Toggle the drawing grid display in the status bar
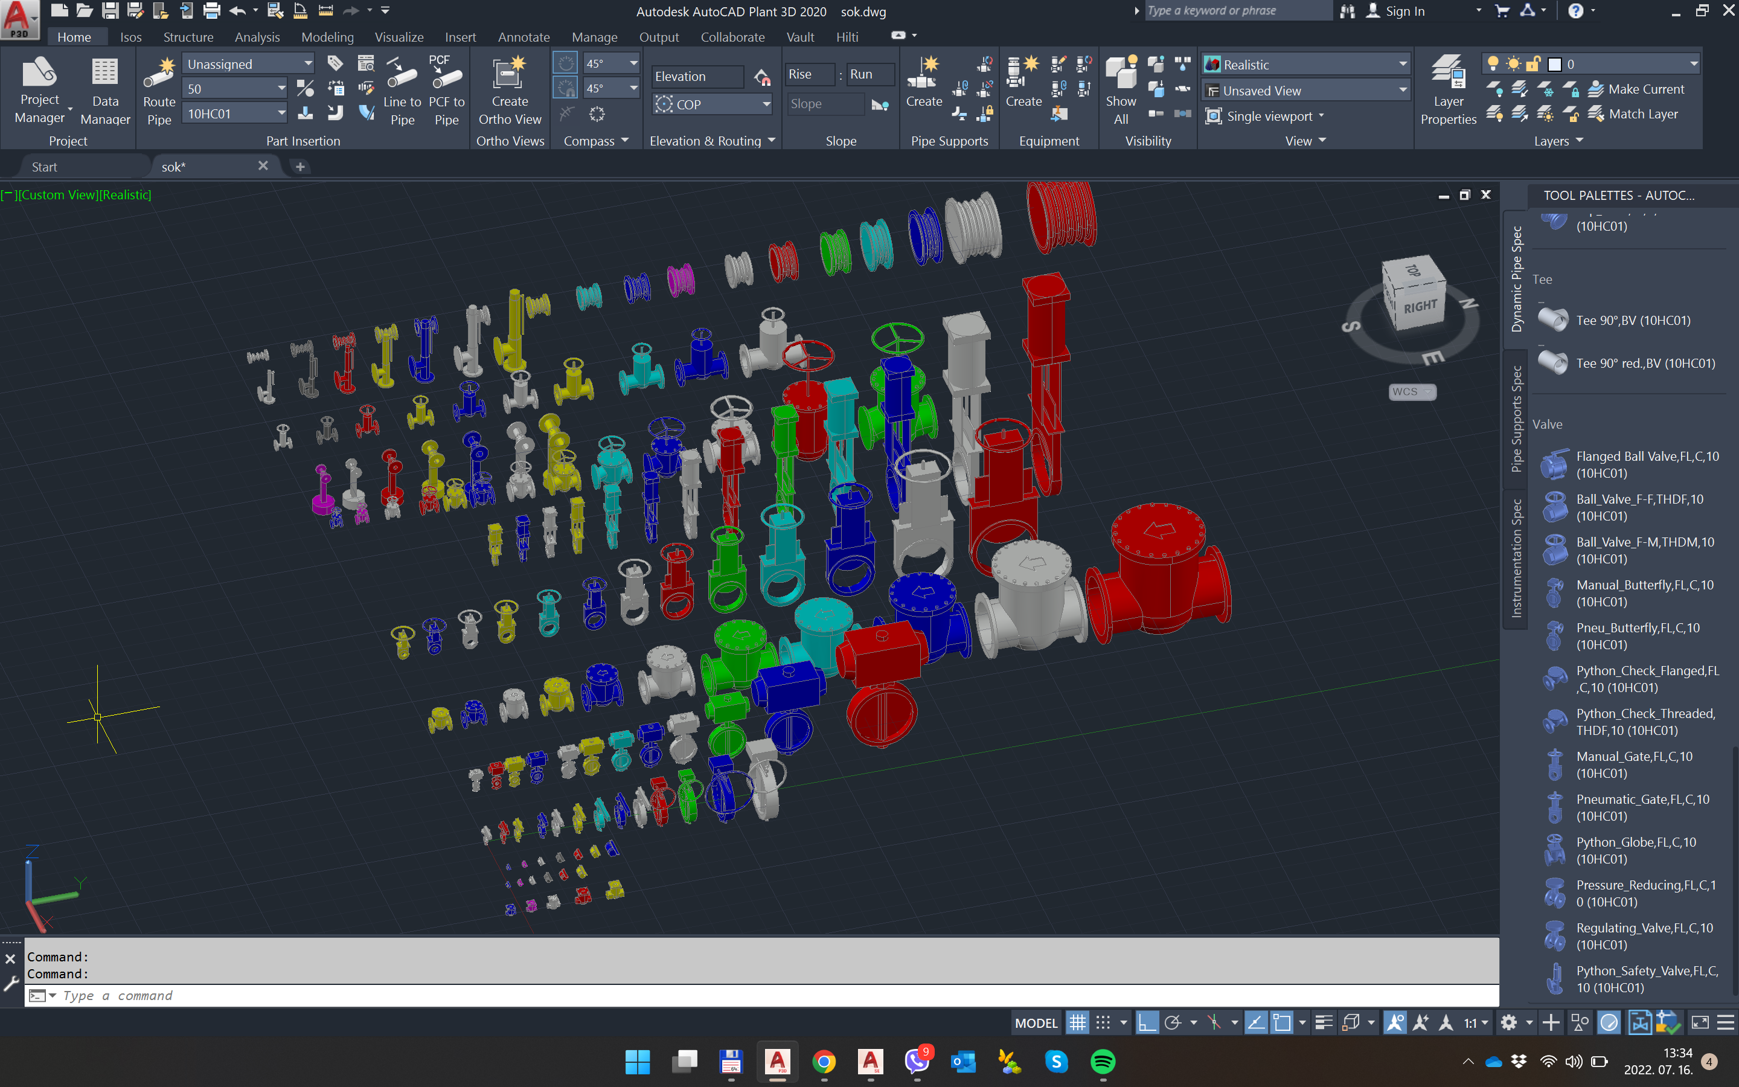The image size is (1739, 1087). coord(1078,1022)
